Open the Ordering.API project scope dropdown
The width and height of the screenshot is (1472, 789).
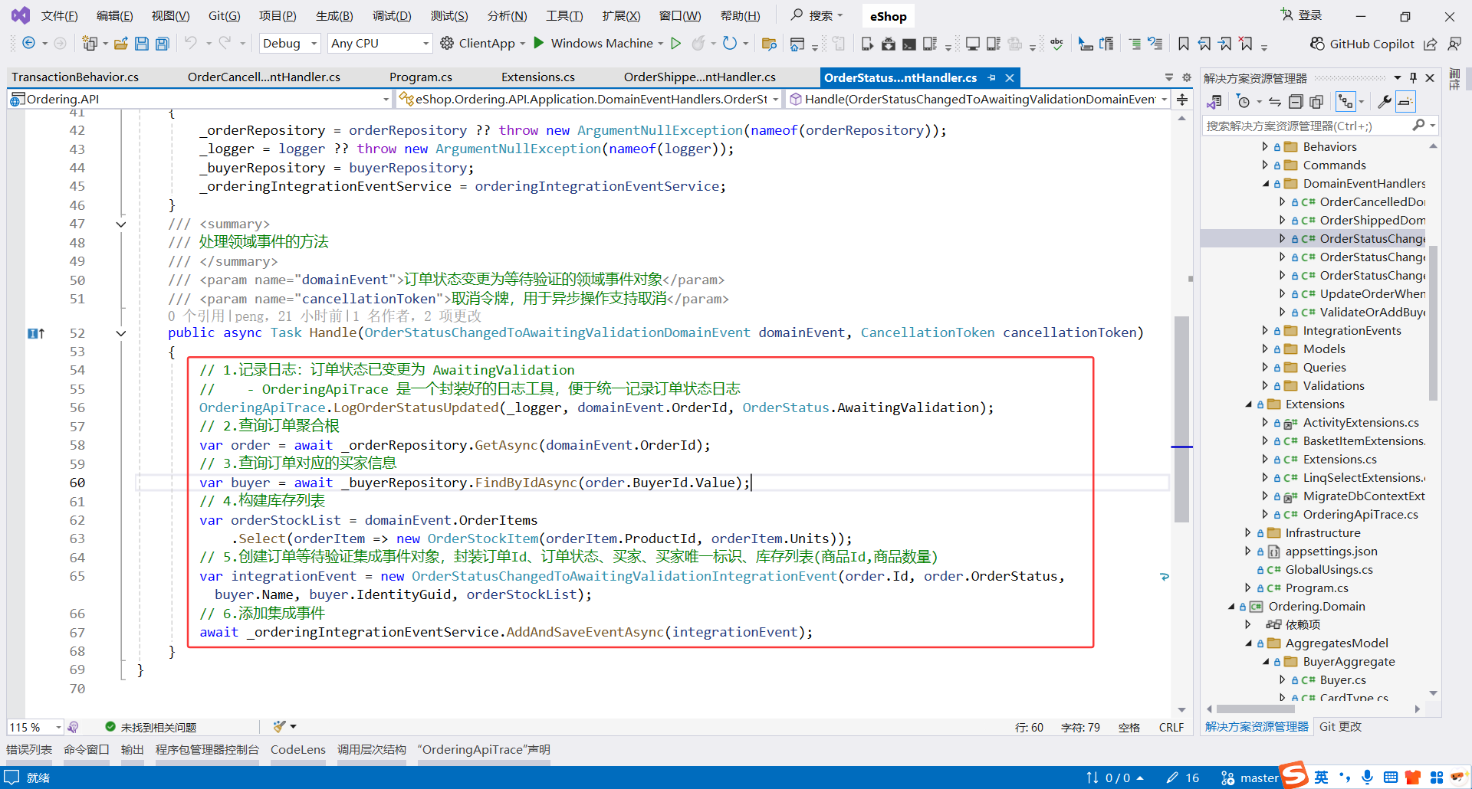point(199,99)
